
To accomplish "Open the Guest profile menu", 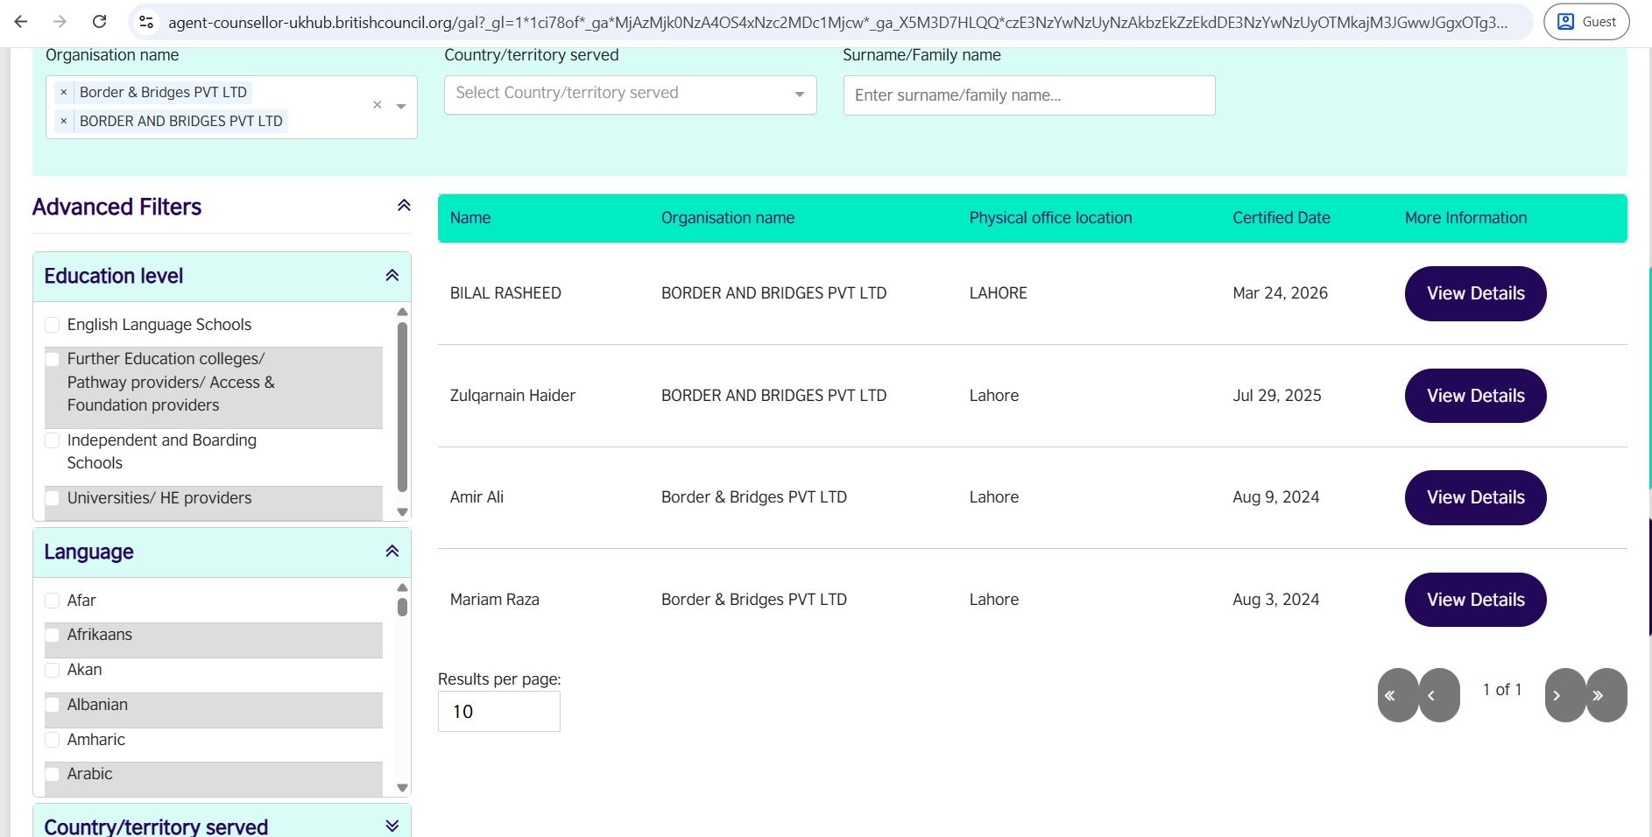I will click(1586, 22).
